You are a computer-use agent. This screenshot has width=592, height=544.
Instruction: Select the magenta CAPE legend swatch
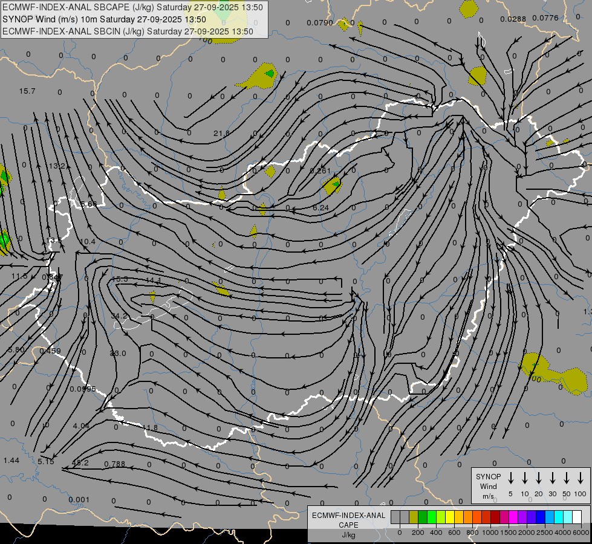[x=513, y=517]
